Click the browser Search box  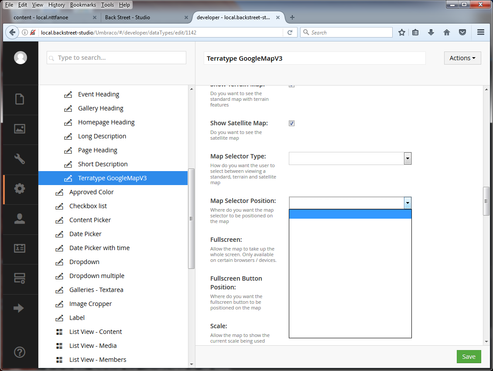pos(346,32)
